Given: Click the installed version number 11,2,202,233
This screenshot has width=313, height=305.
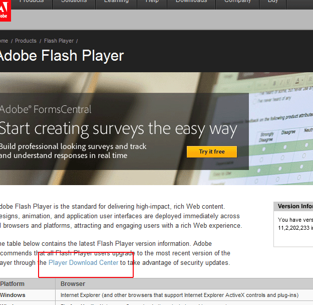Looking at the screenshot, I should pyautogui.click(x=293, y=228).
